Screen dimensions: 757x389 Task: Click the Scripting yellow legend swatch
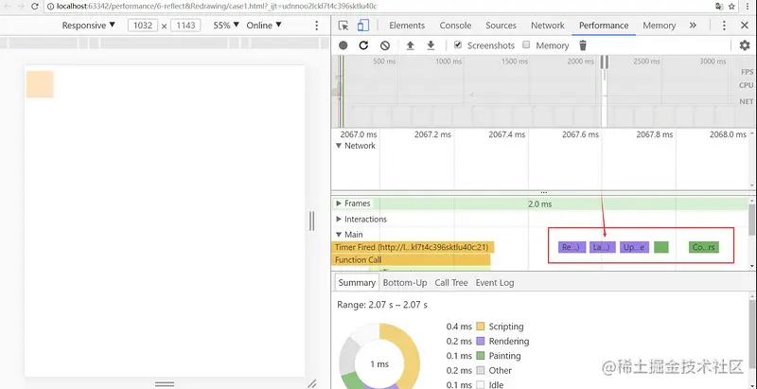(x=480, y=327)
